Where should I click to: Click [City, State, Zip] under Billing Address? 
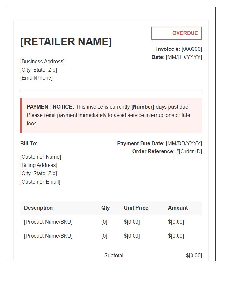click(38, 173)
